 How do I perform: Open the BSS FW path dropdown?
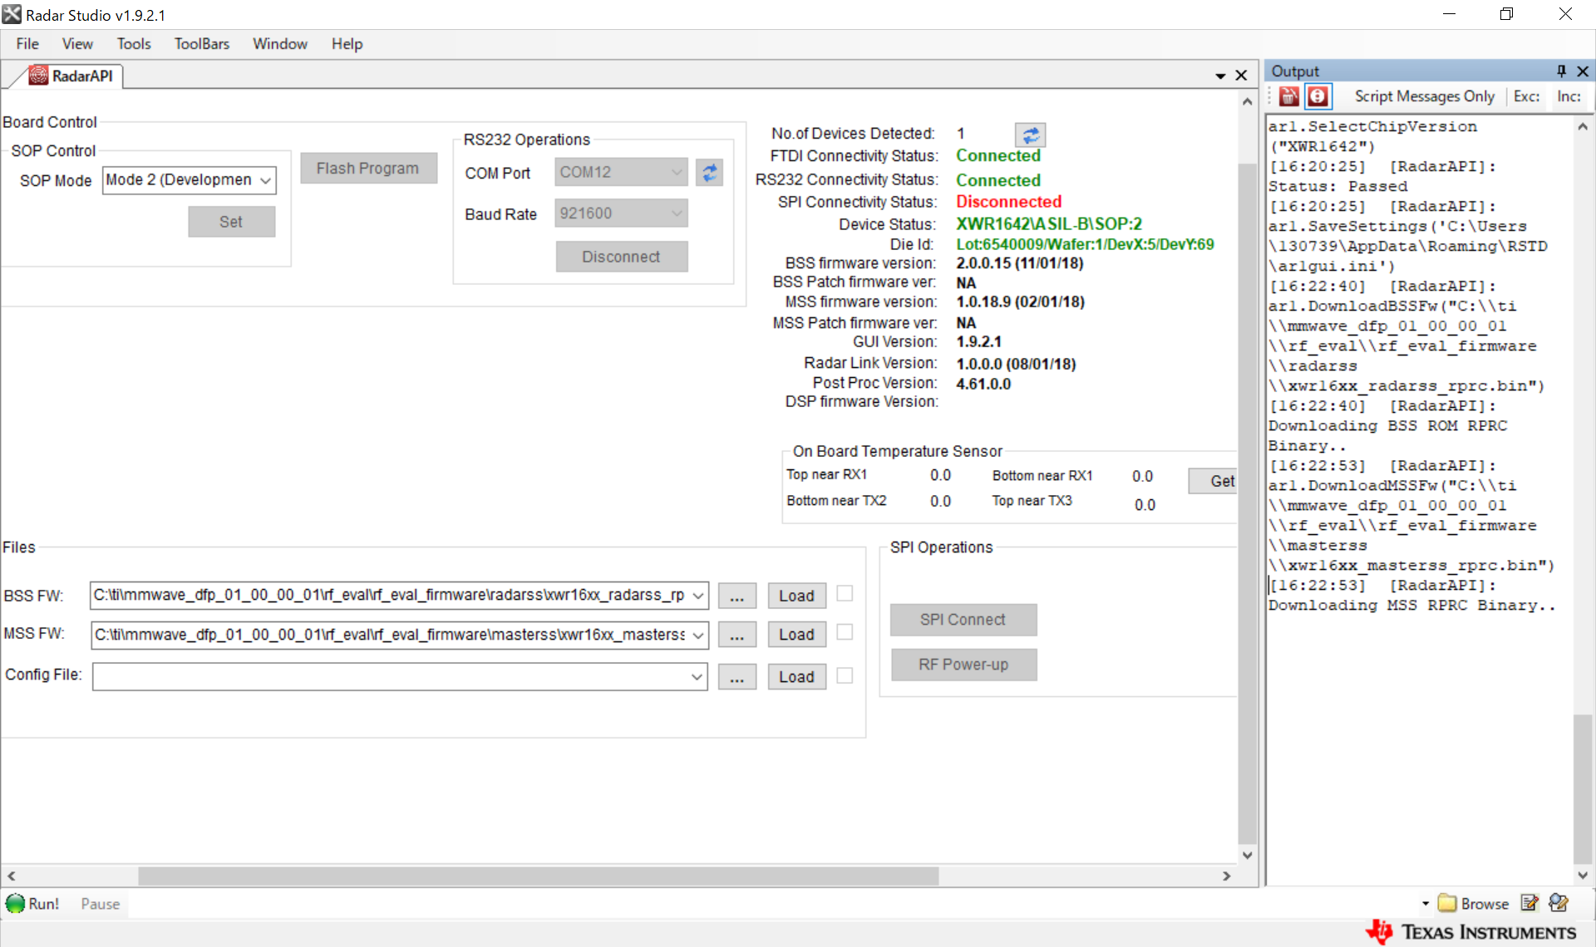[698, 596]
